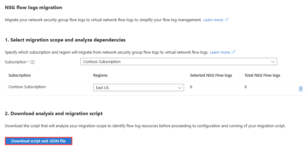This screenshot has height=156, width=306.
Task: Click the Selected NSG Flow logs column header
Action: click(x=211, y=75)
